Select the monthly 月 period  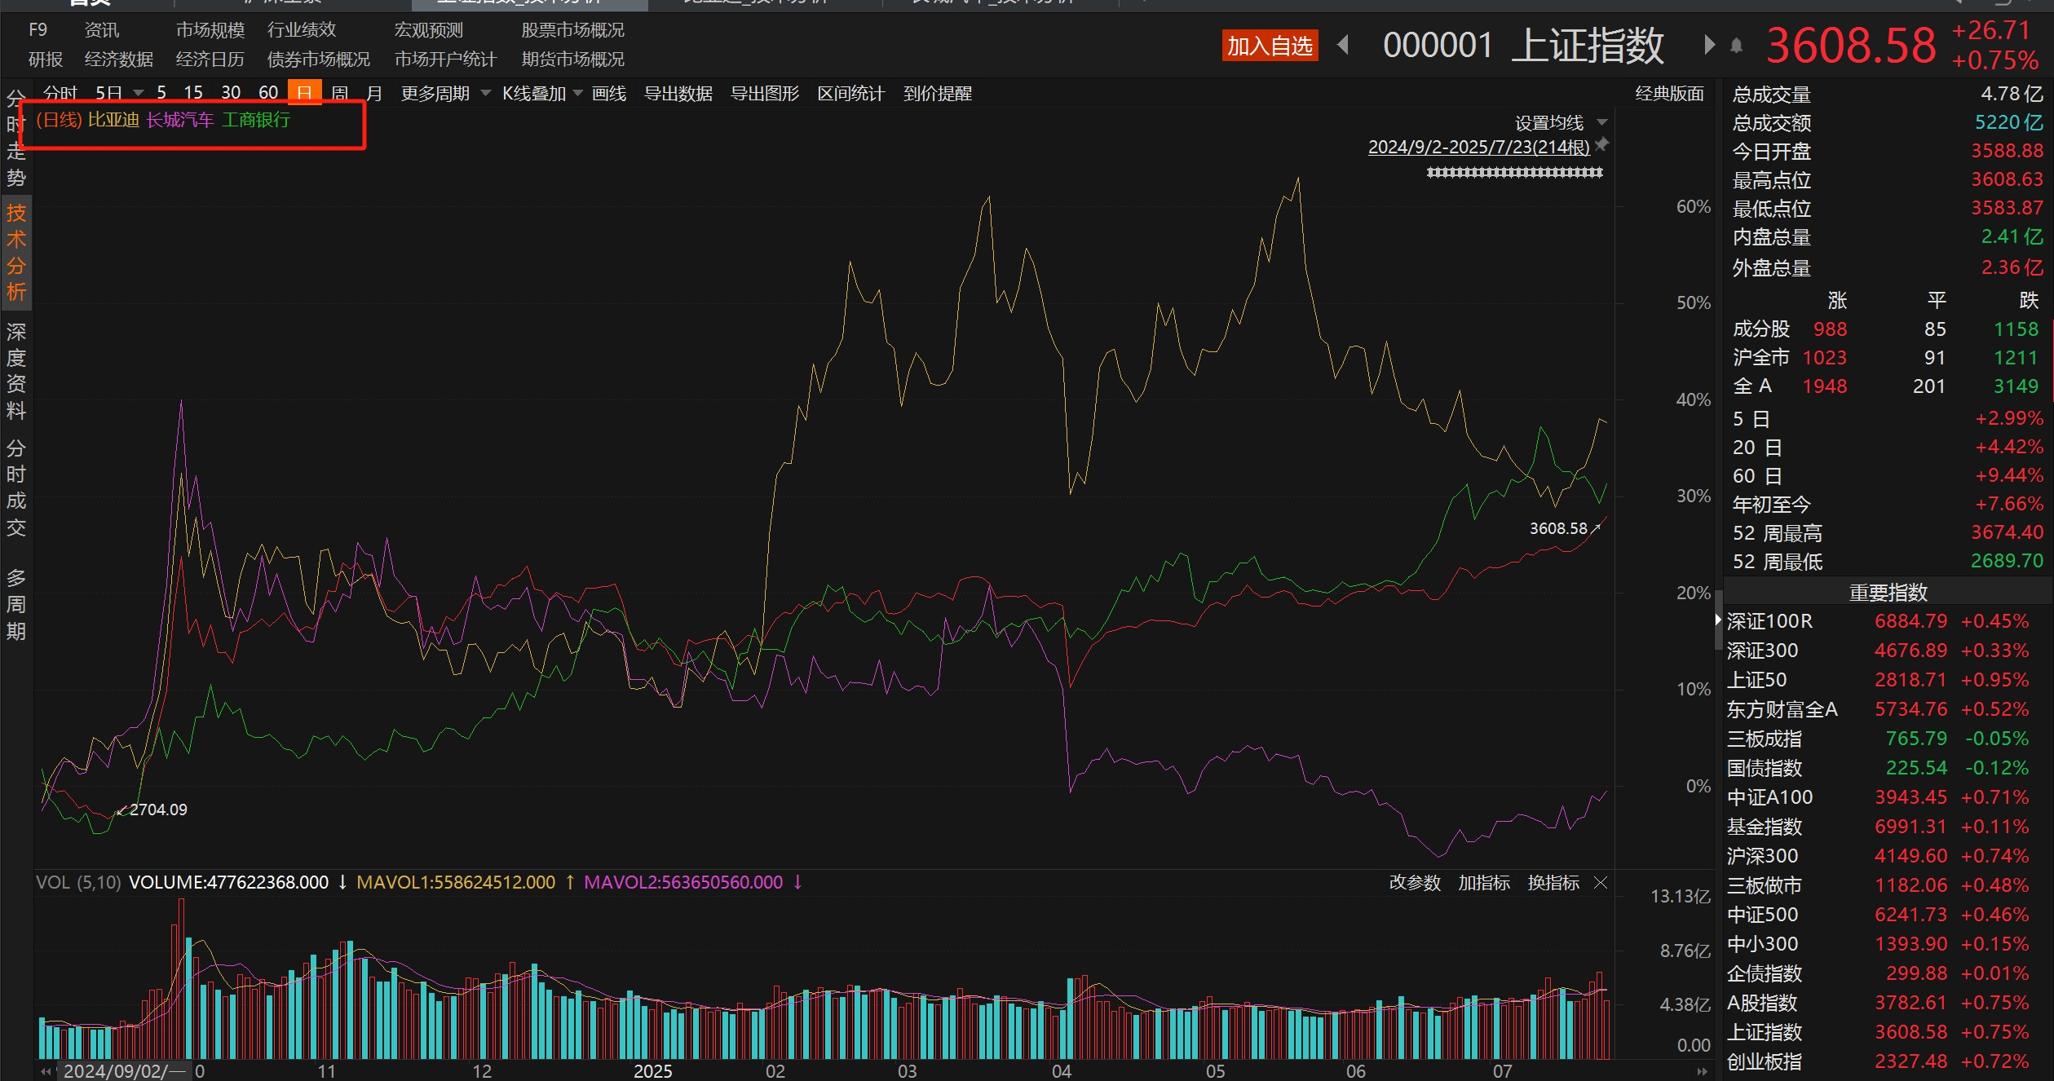click(x=374, y=94)
